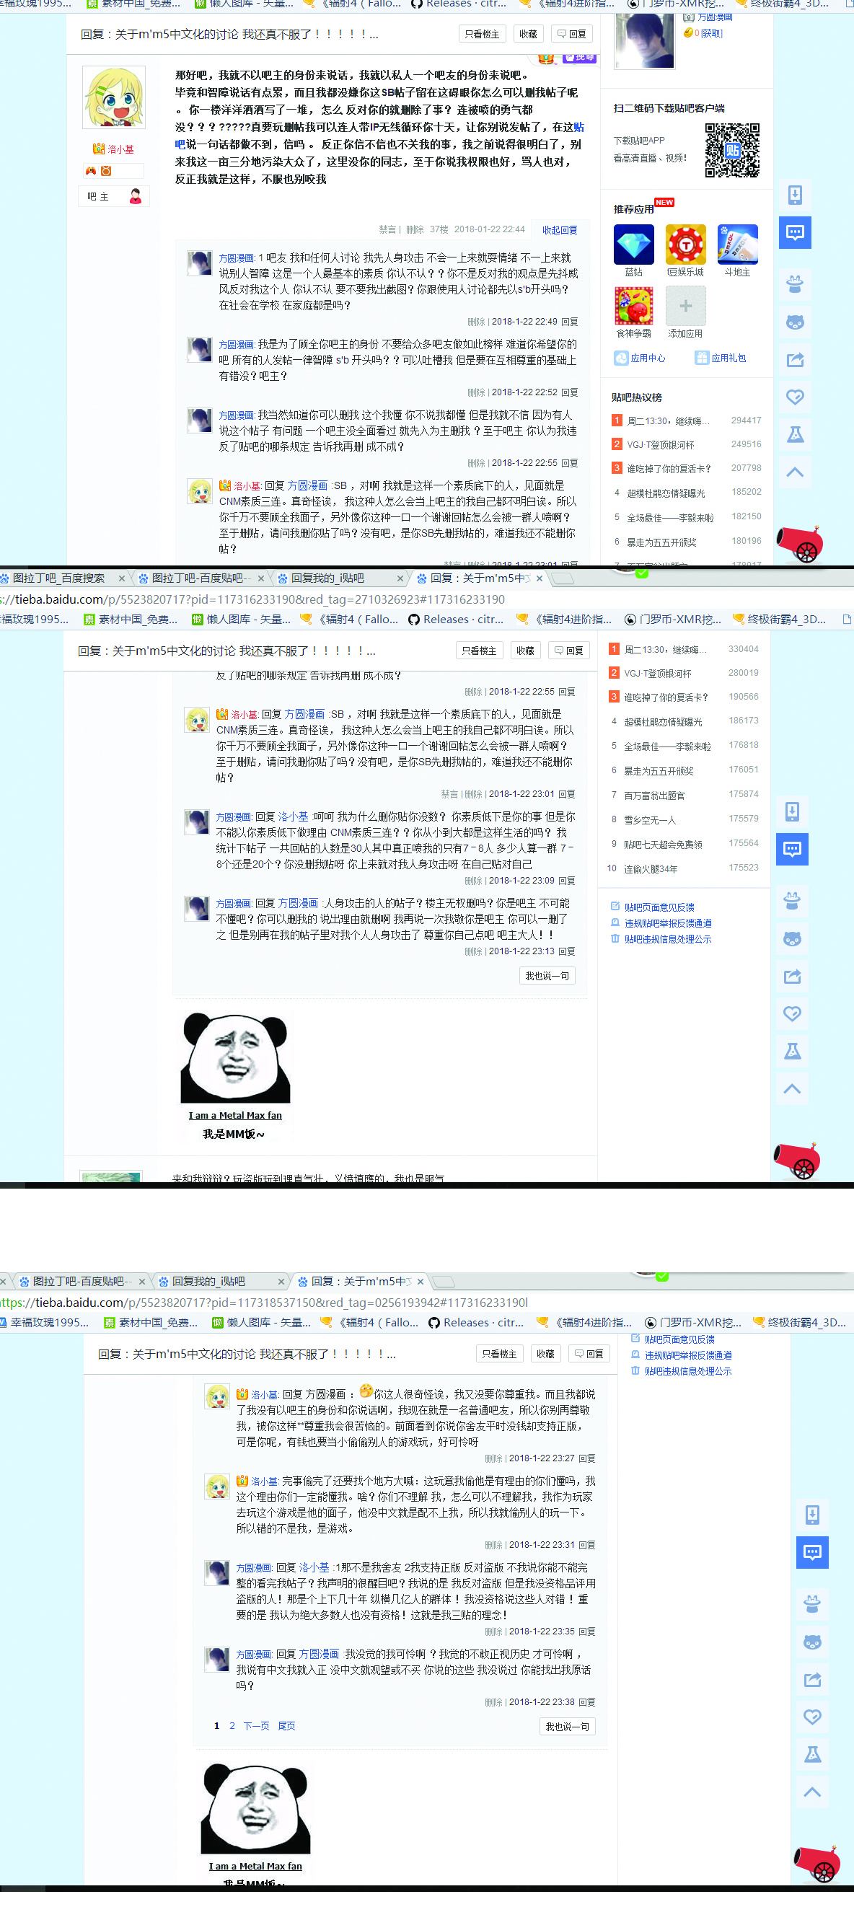Screen dimensions: 854x1920
Task: Reply to the 22:49 comment
Action: [569, 322]
